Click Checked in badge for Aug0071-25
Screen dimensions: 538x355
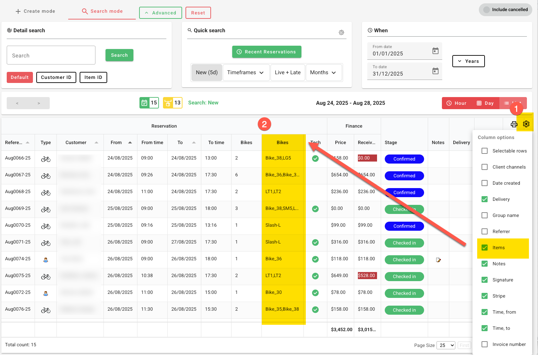point(404,243)
